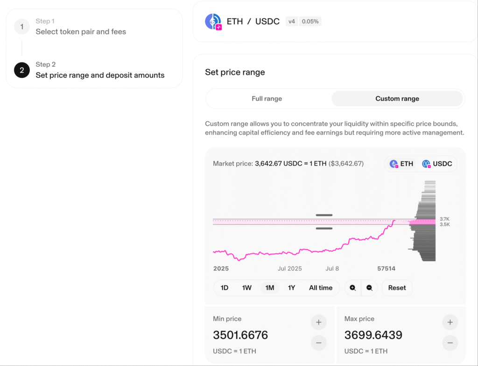Image resolution: width=478 pixels, height=366 pixels.
Task: Zoom in on the price chart
Action: [x=353, y=288]
